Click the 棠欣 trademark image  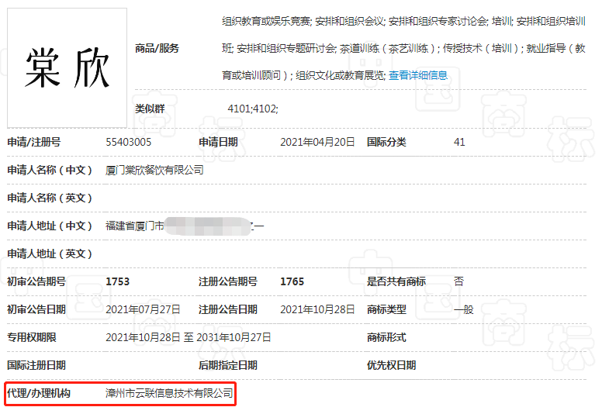tap(67, 68)
